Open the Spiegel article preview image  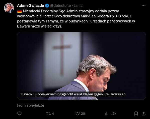tap(82, 66)
